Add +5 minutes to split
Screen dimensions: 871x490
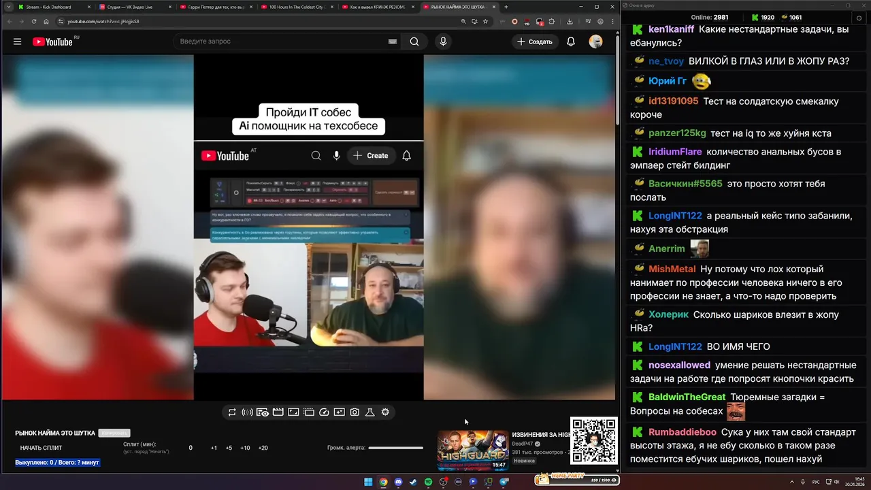(x=229, y=448)
